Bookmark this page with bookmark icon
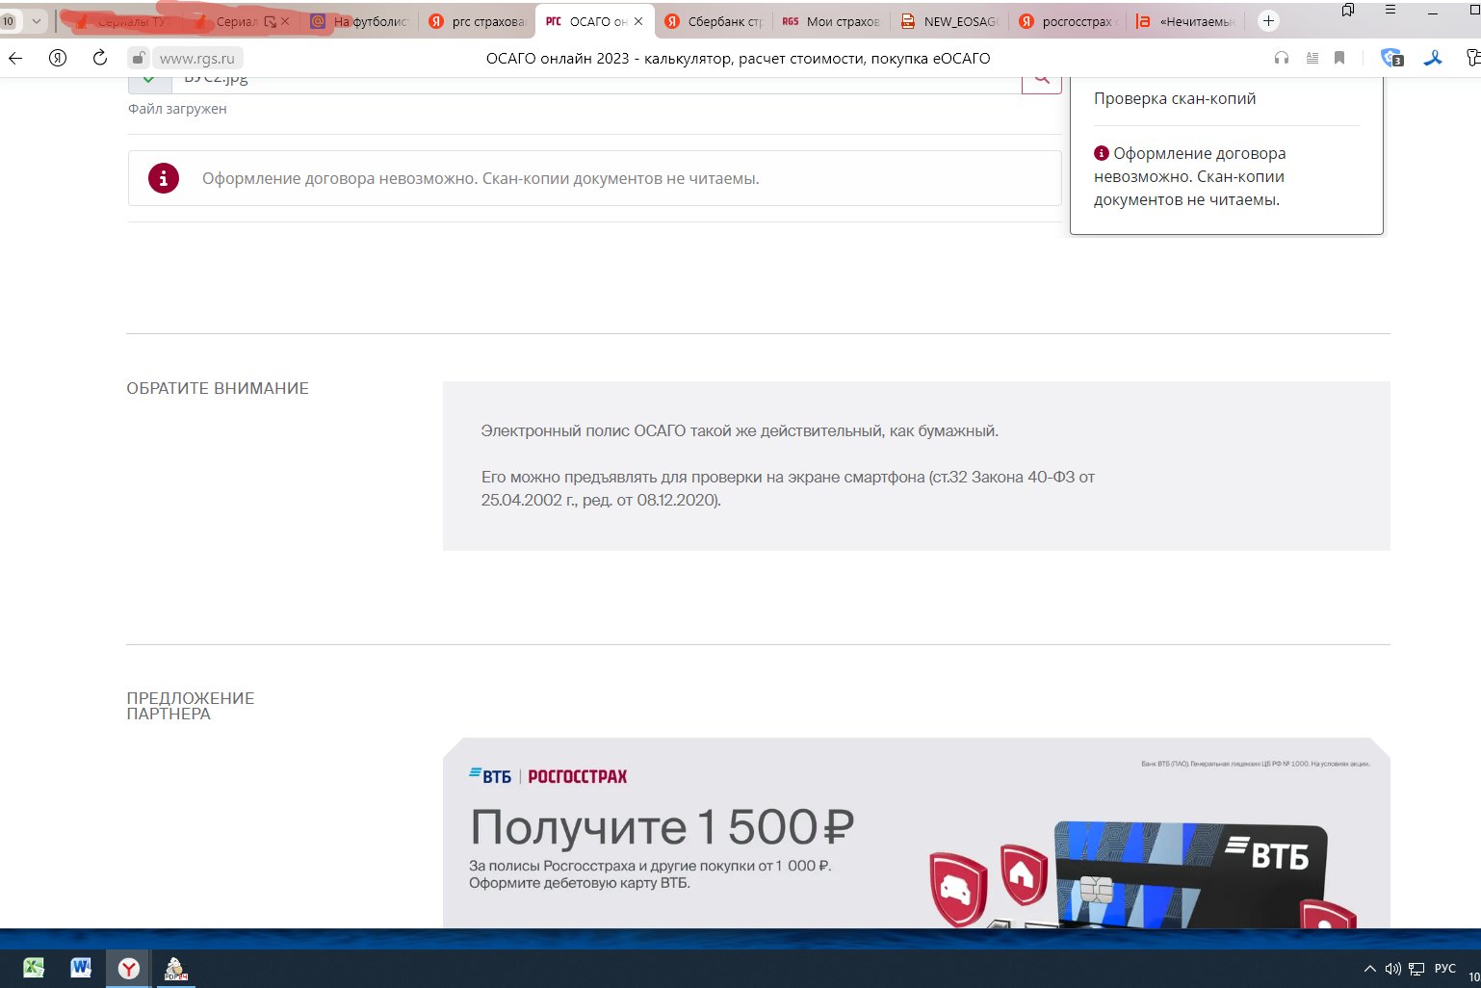The image size is (1481, 988). coord(1339,58)
